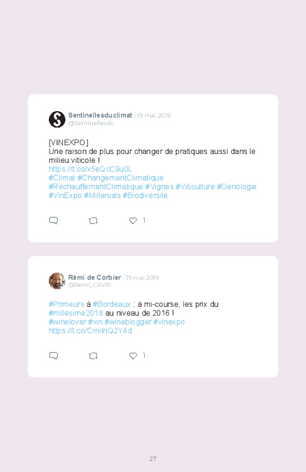Viewport: 306px width, 472px height.
Task: Retweet the Rémi de Corbier tweet
Action: [93, 356]
